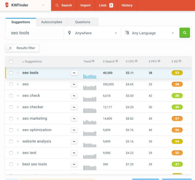Switch to the Autocomplete tab
The image size is (195, 180).
pyautogui.click(x=52, y=22)
